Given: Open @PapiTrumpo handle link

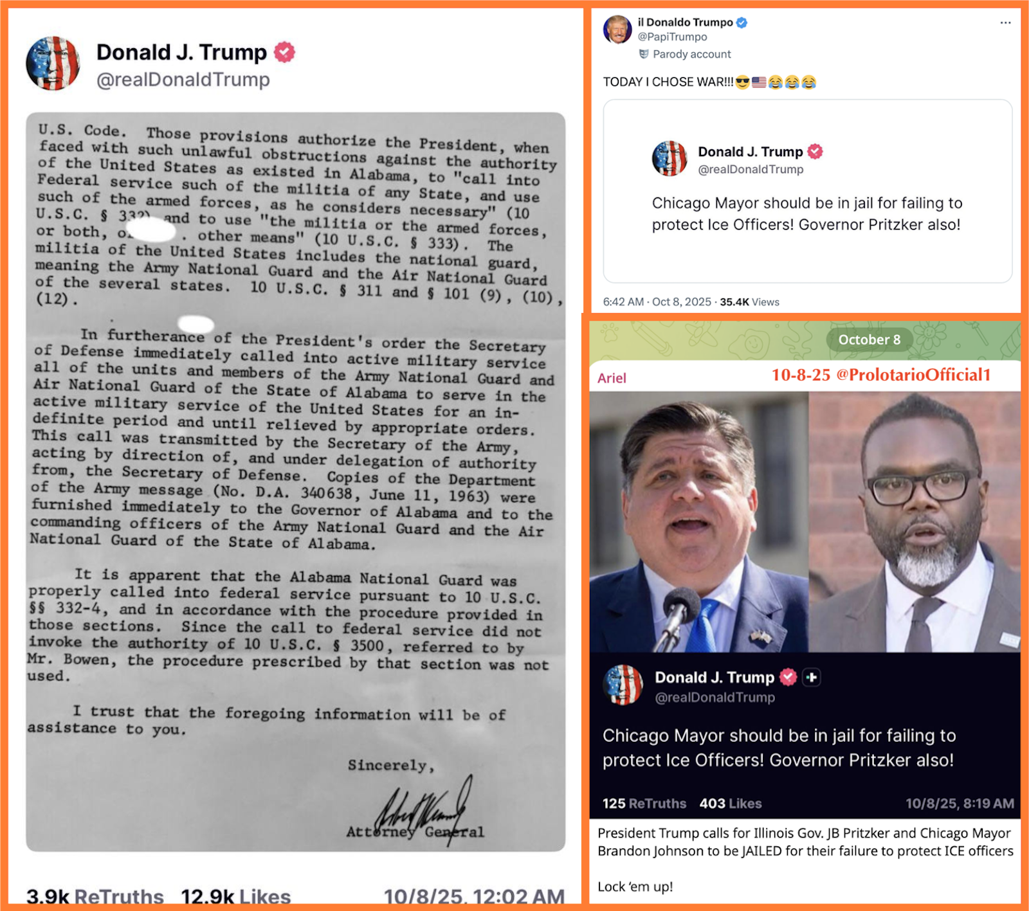Looking at the screenshot, I should 672,37.
